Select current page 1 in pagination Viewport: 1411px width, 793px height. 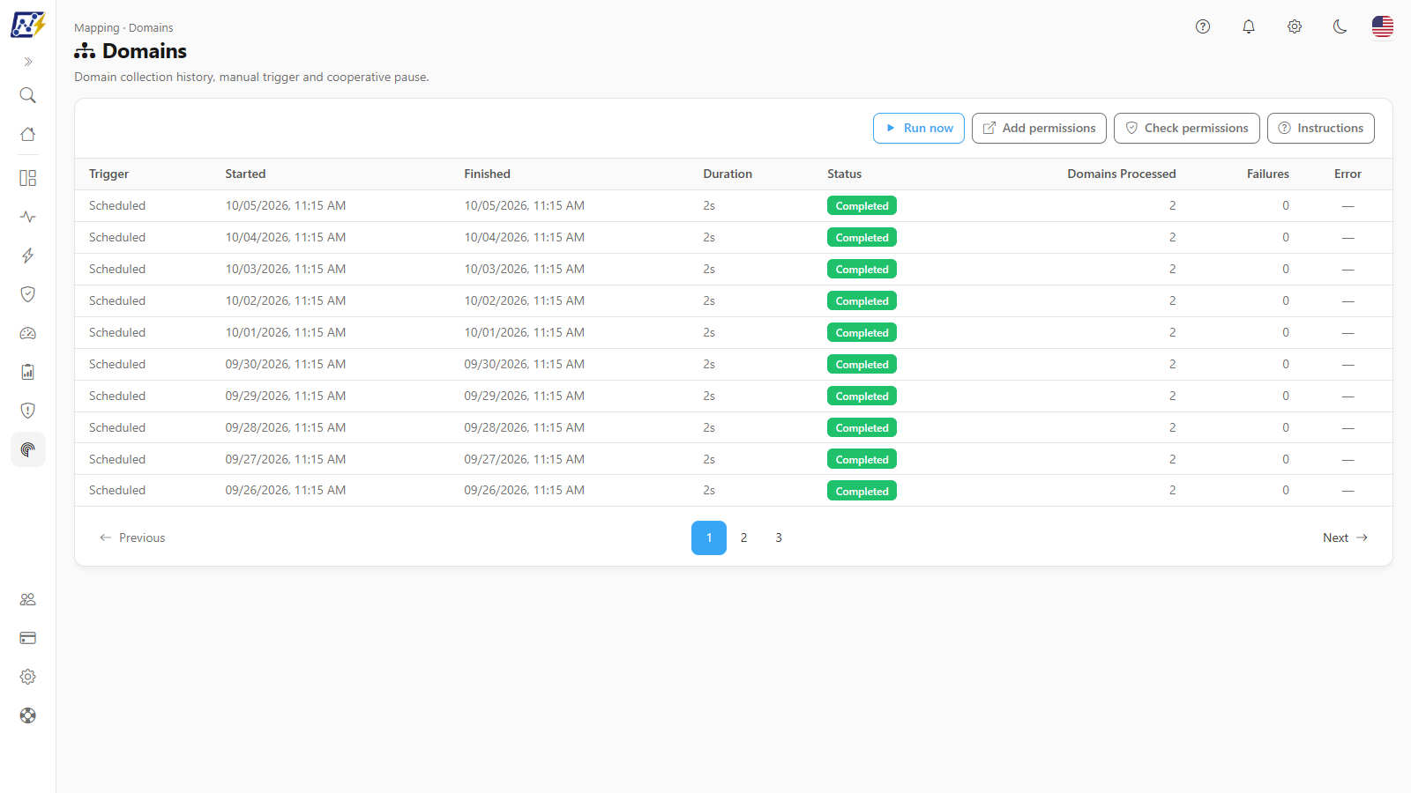709,537
